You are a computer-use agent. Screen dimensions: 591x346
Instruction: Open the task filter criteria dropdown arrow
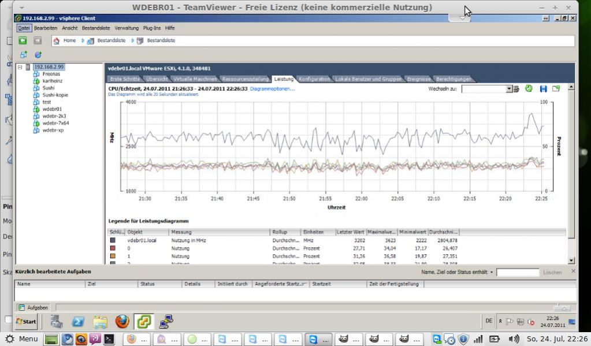(492, 272)
